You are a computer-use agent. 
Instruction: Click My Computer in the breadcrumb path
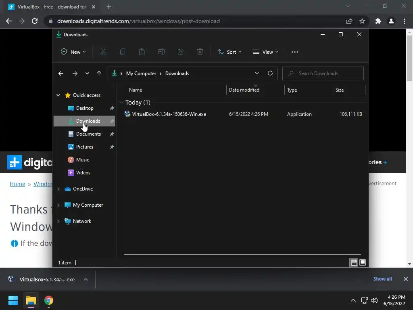pyautogui.click(x=141, y=73)
